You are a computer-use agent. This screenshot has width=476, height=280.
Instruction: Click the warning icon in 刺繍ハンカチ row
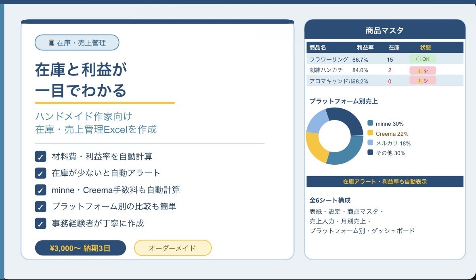pyautogui.click(x=419, y=71)
